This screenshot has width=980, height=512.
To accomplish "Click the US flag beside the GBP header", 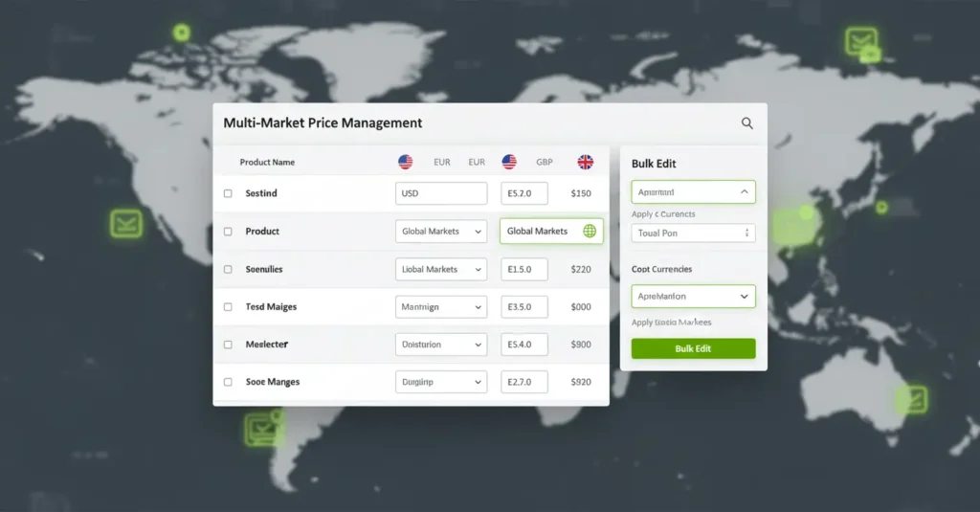I will (x=509, y=162).
